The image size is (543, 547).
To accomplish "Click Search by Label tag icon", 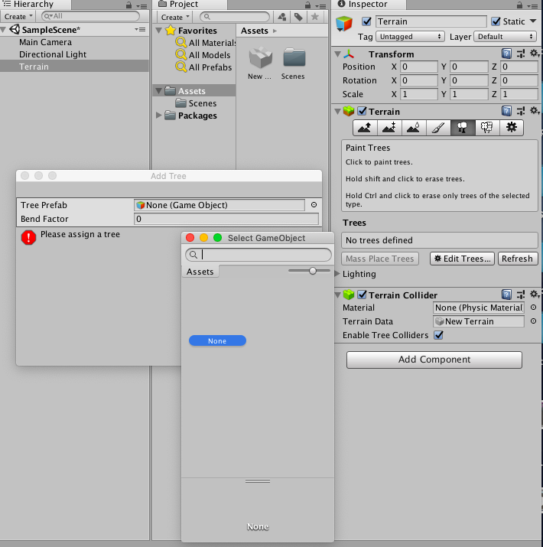I will click(x=298, y=17).
